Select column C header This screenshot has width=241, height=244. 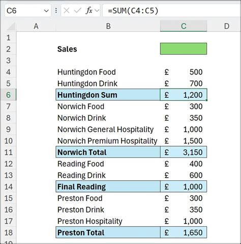[x=184, y=26]
